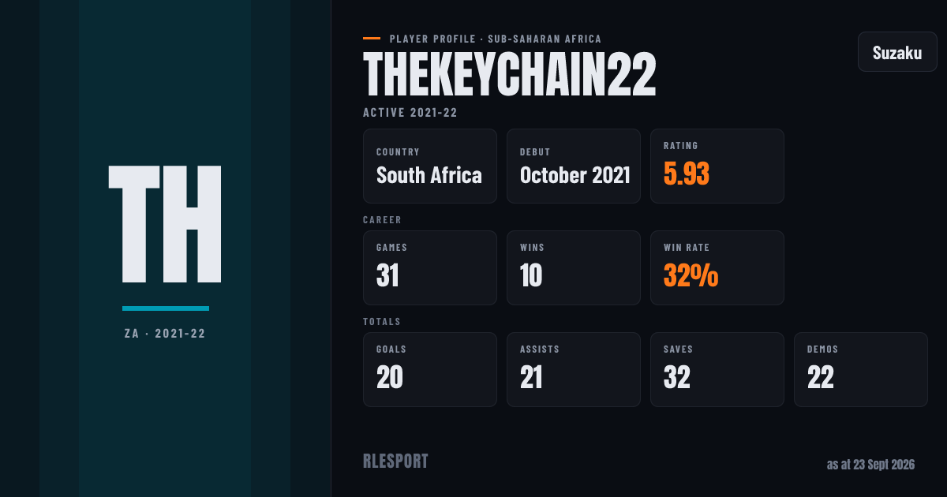The height and width of the screenshot is (497, 947).
Task: Open the Assists 21 stat card
Action: 574,370
